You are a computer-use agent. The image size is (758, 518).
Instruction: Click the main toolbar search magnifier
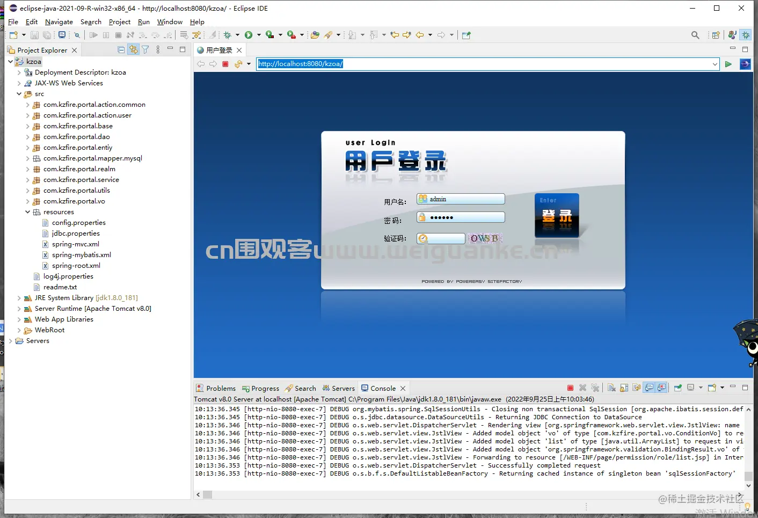point(695,35)
